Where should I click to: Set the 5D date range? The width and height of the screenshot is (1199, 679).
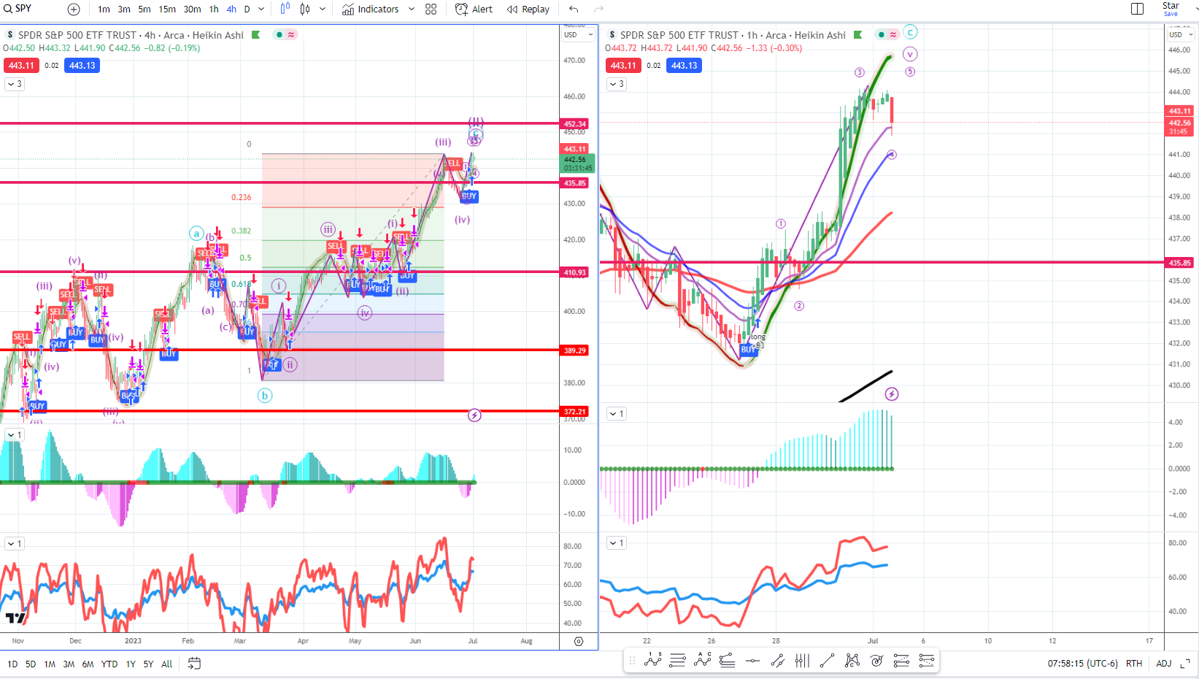tap(31, 664)
